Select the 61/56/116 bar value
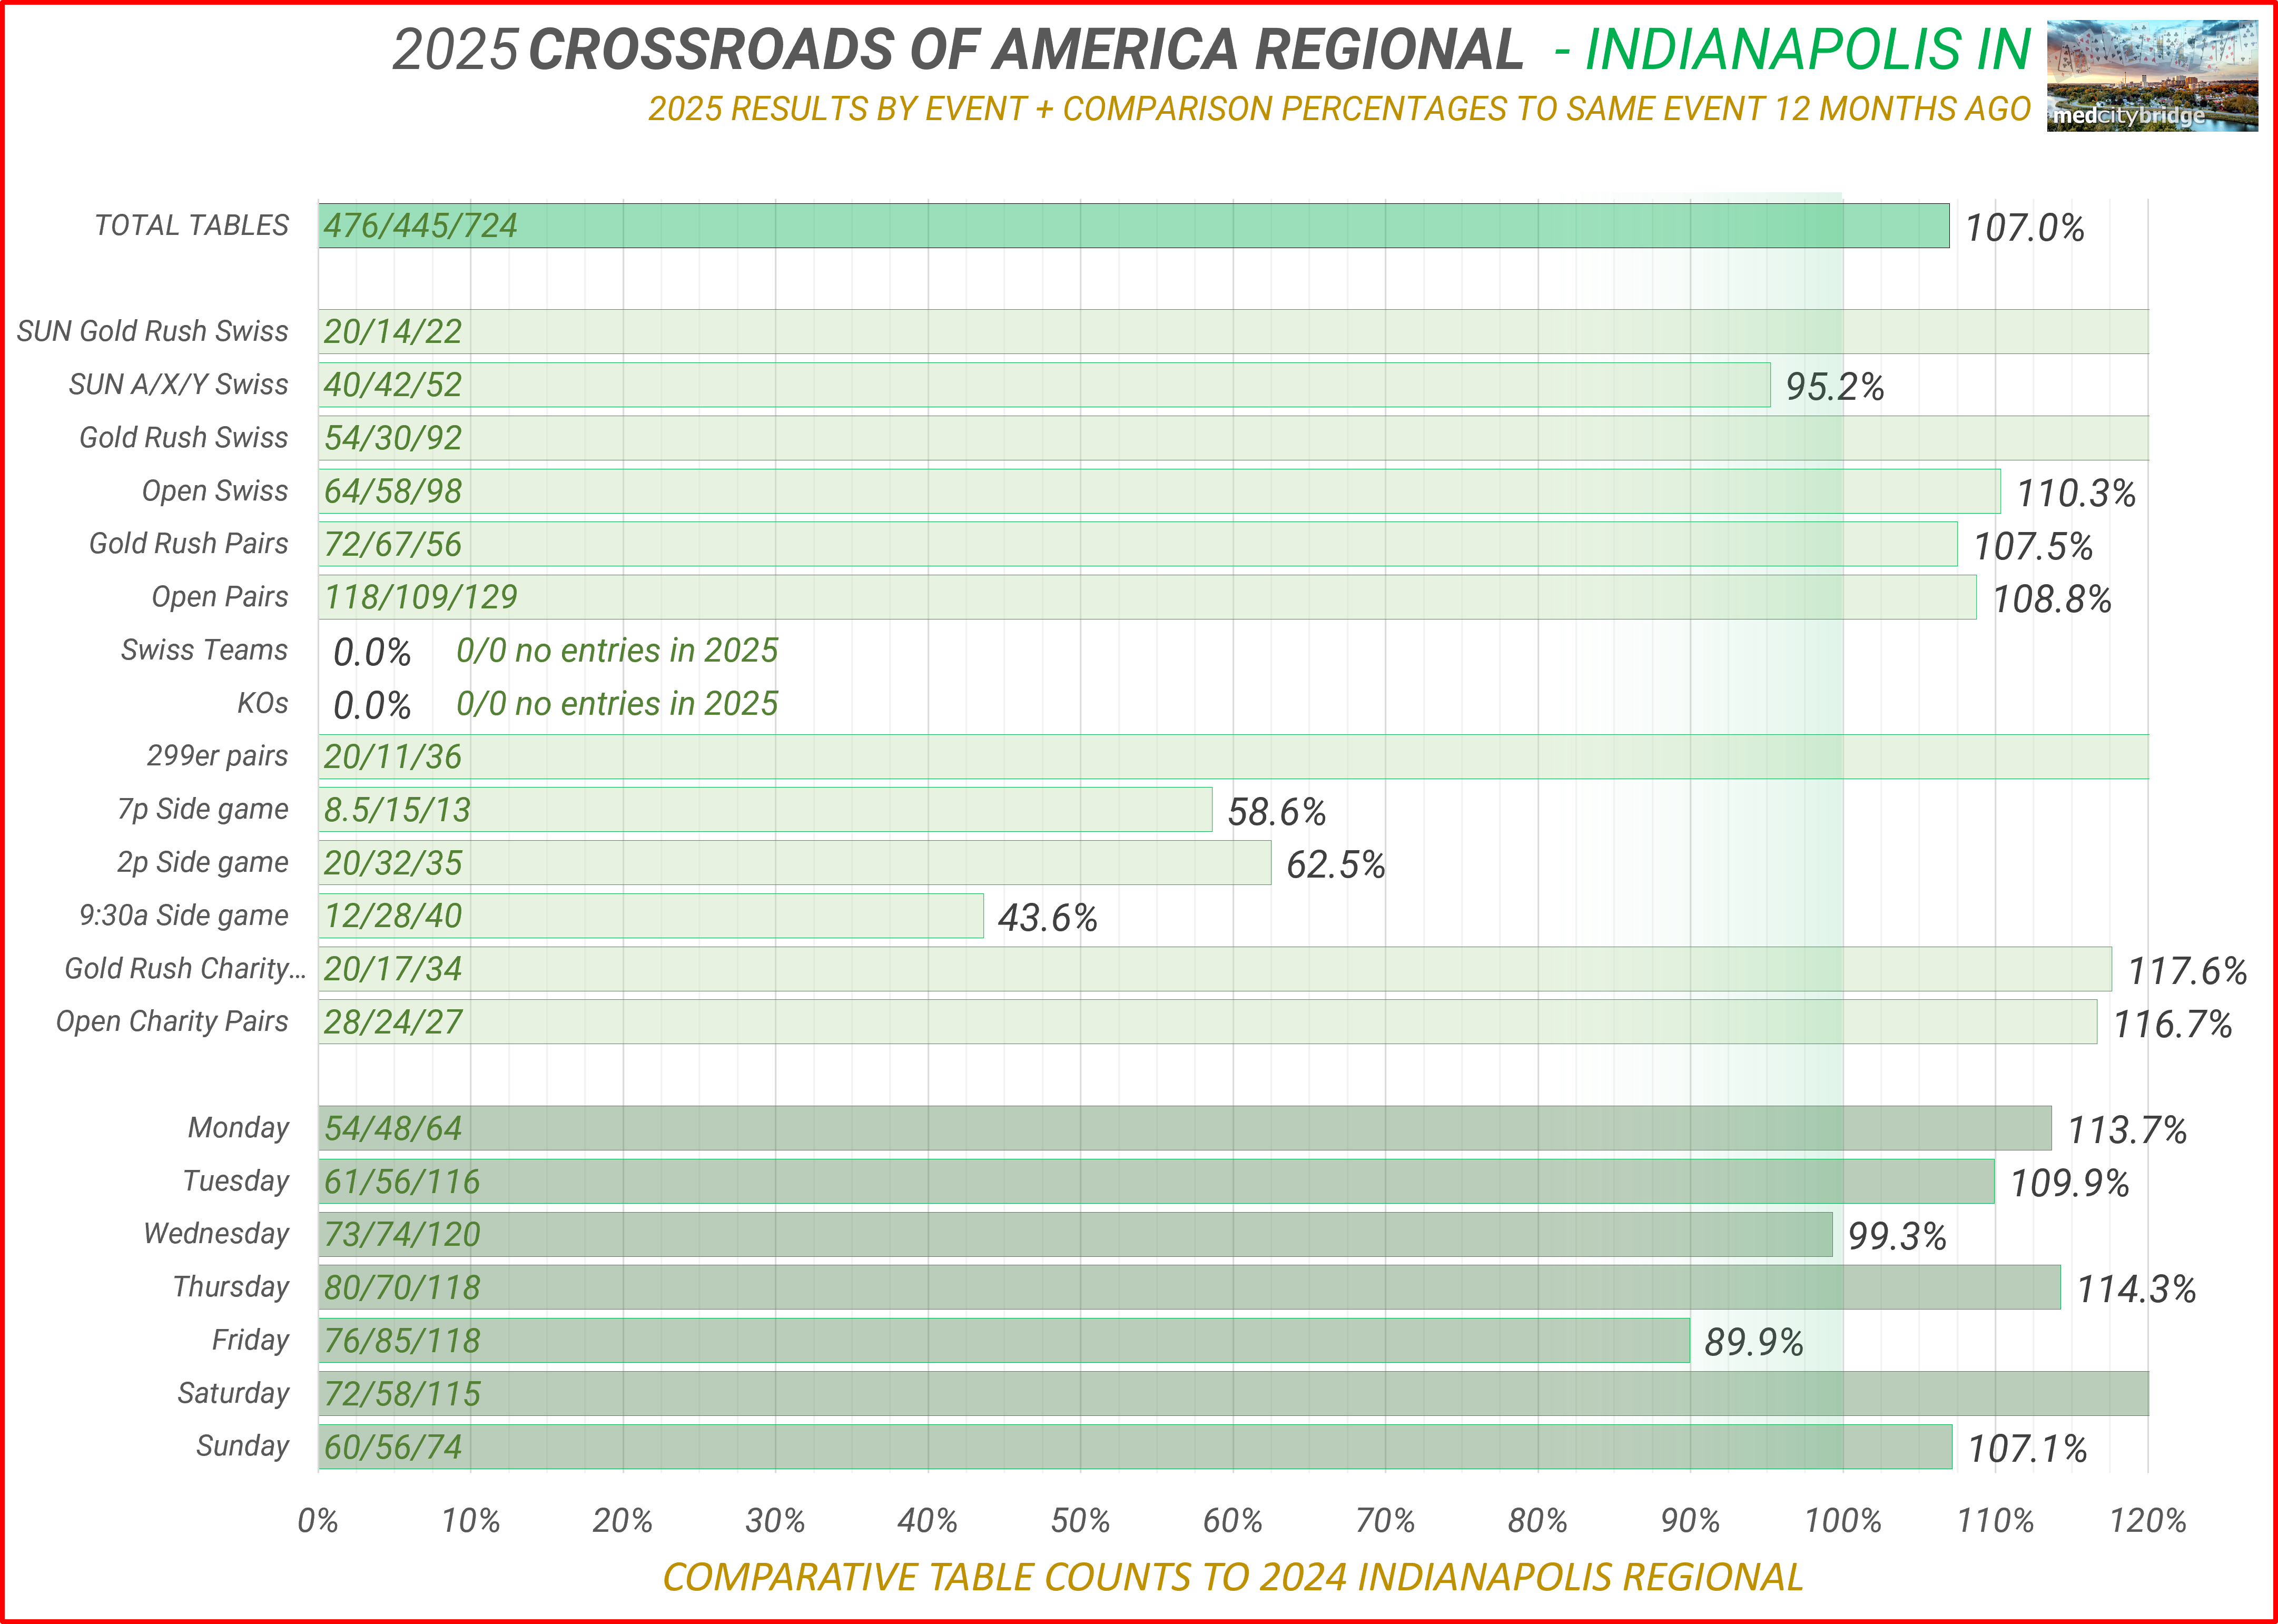2278x1624 pixels. (x=402, y=1182)
